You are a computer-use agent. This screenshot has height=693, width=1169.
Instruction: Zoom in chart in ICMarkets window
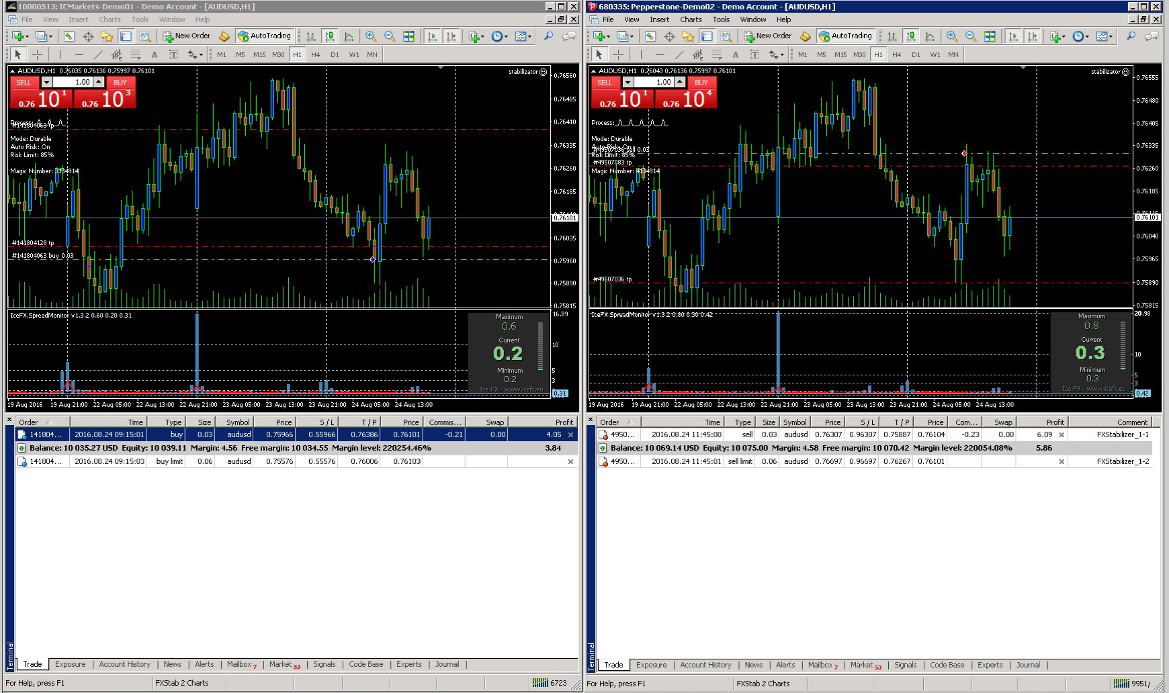pos(370,36)
